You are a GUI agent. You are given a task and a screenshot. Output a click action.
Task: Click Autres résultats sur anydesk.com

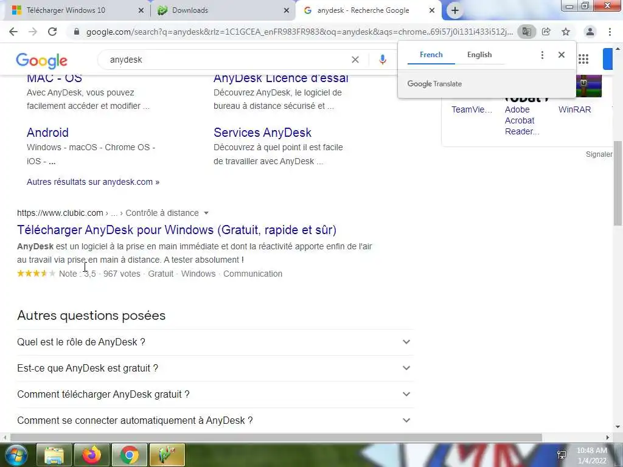coord(93,182)
